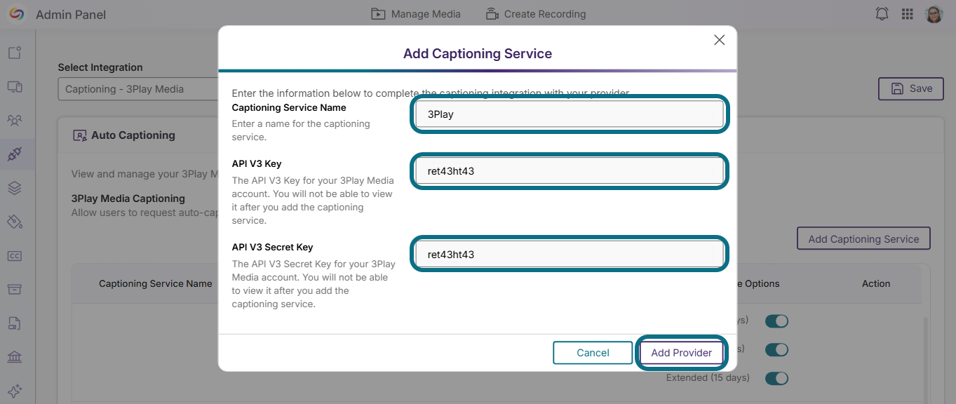Click Cancel in the dialog
Screen dimensions: 956x404
point(593,353)
